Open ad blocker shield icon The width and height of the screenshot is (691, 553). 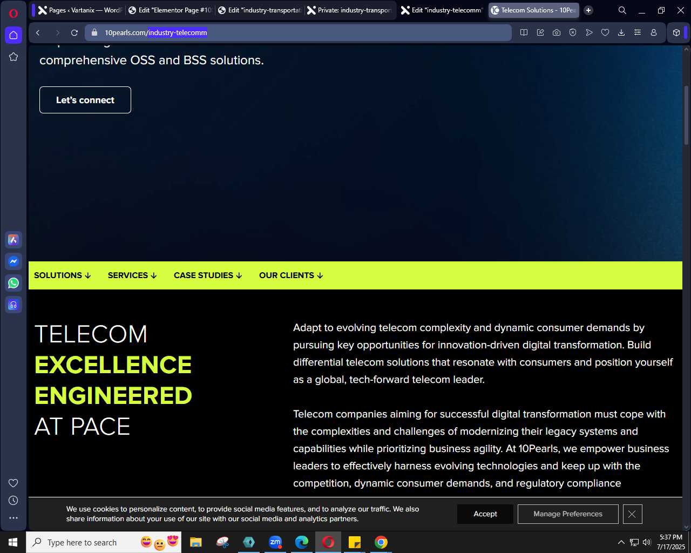point(573,32)
